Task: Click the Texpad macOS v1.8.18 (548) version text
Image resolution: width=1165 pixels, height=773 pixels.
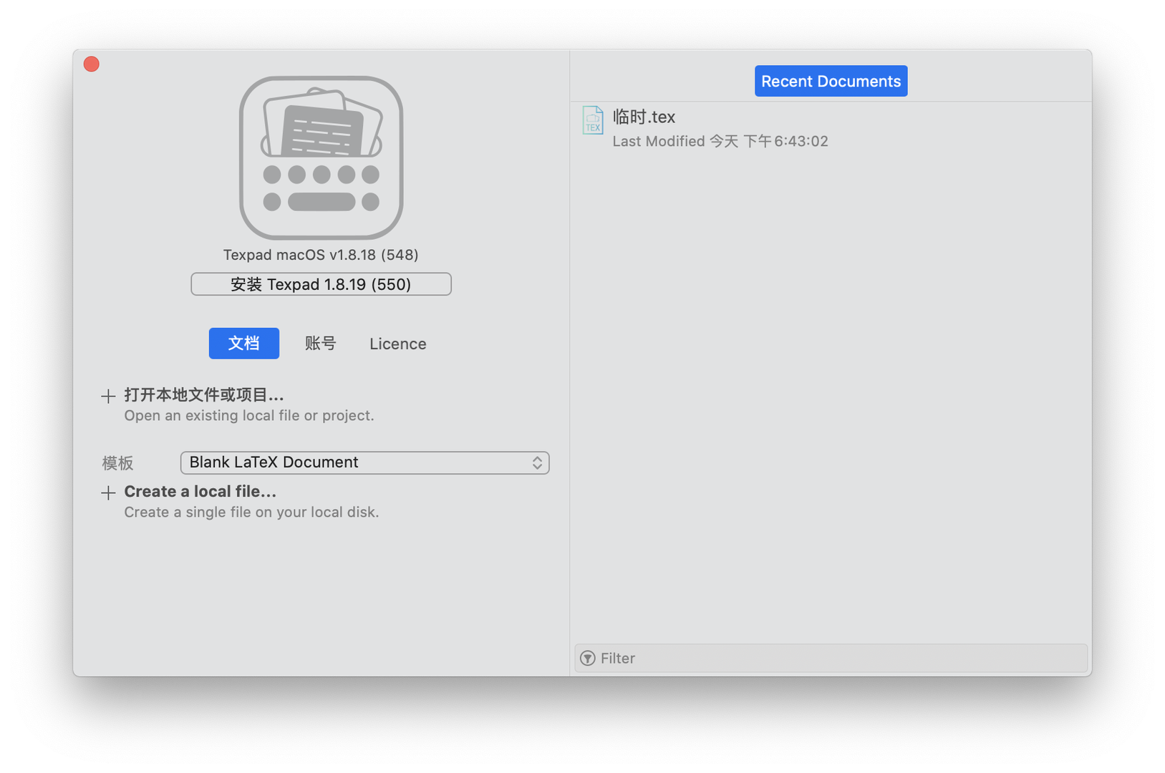Action: tap(321, 255)
